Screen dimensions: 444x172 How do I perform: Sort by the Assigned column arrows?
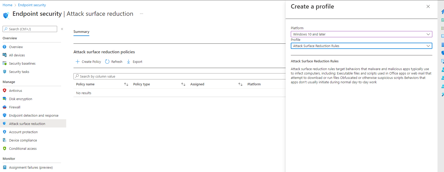240,84
